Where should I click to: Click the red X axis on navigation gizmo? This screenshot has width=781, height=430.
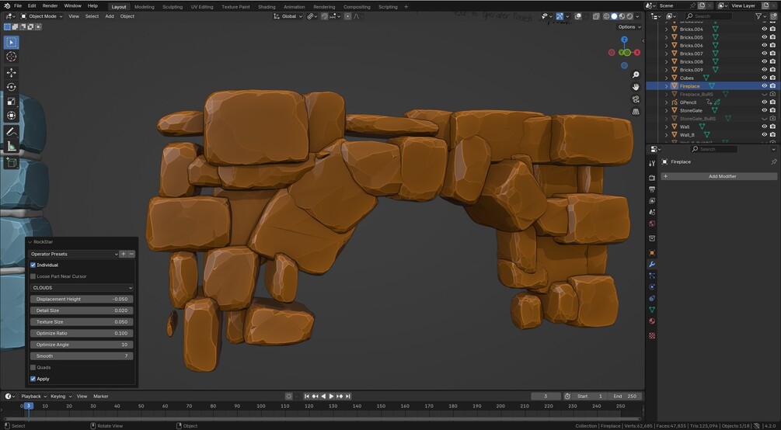coord(636,52)
